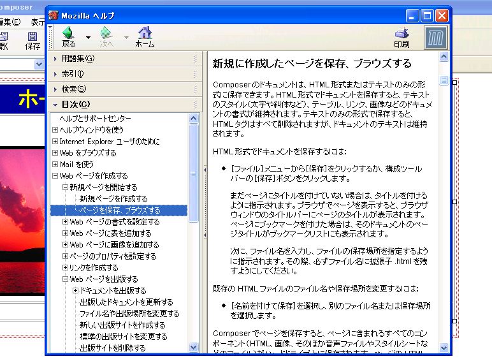The width and height of the screenshot is (492, 361).
Task: Click sunset image in Composer window
Action: 22,221
